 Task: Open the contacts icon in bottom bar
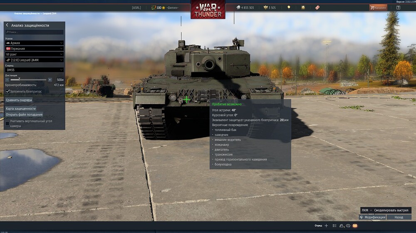tap(342, 226)
